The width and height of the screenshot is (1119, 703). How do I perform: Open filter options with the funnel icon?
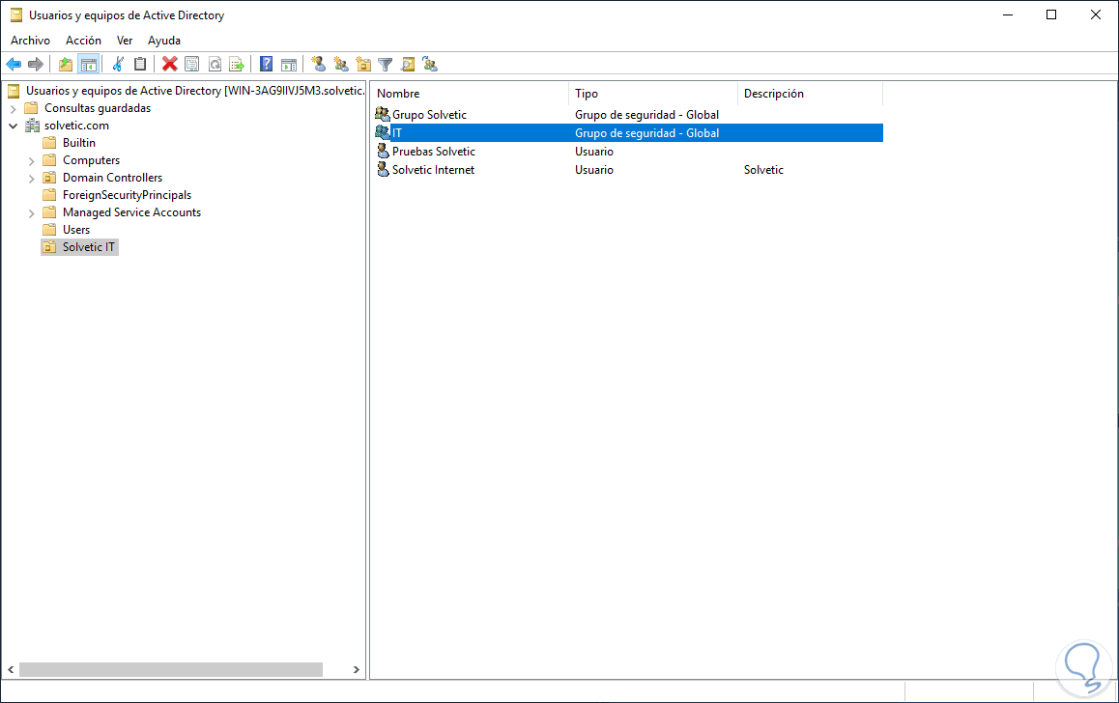(x=386, y=64)
